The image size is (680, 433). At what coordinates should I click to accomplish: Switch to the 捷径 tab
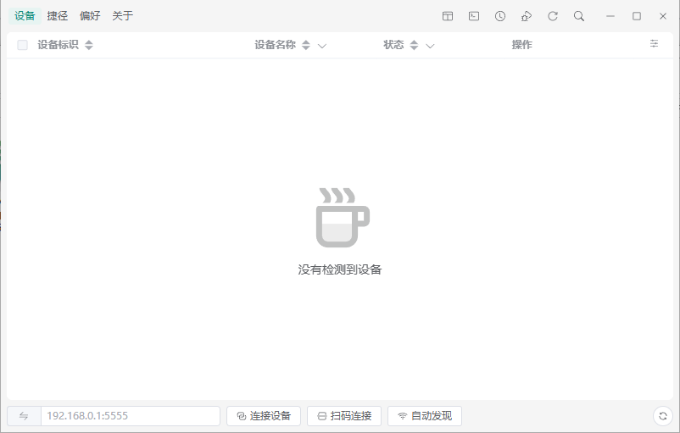tap(58, 16)
